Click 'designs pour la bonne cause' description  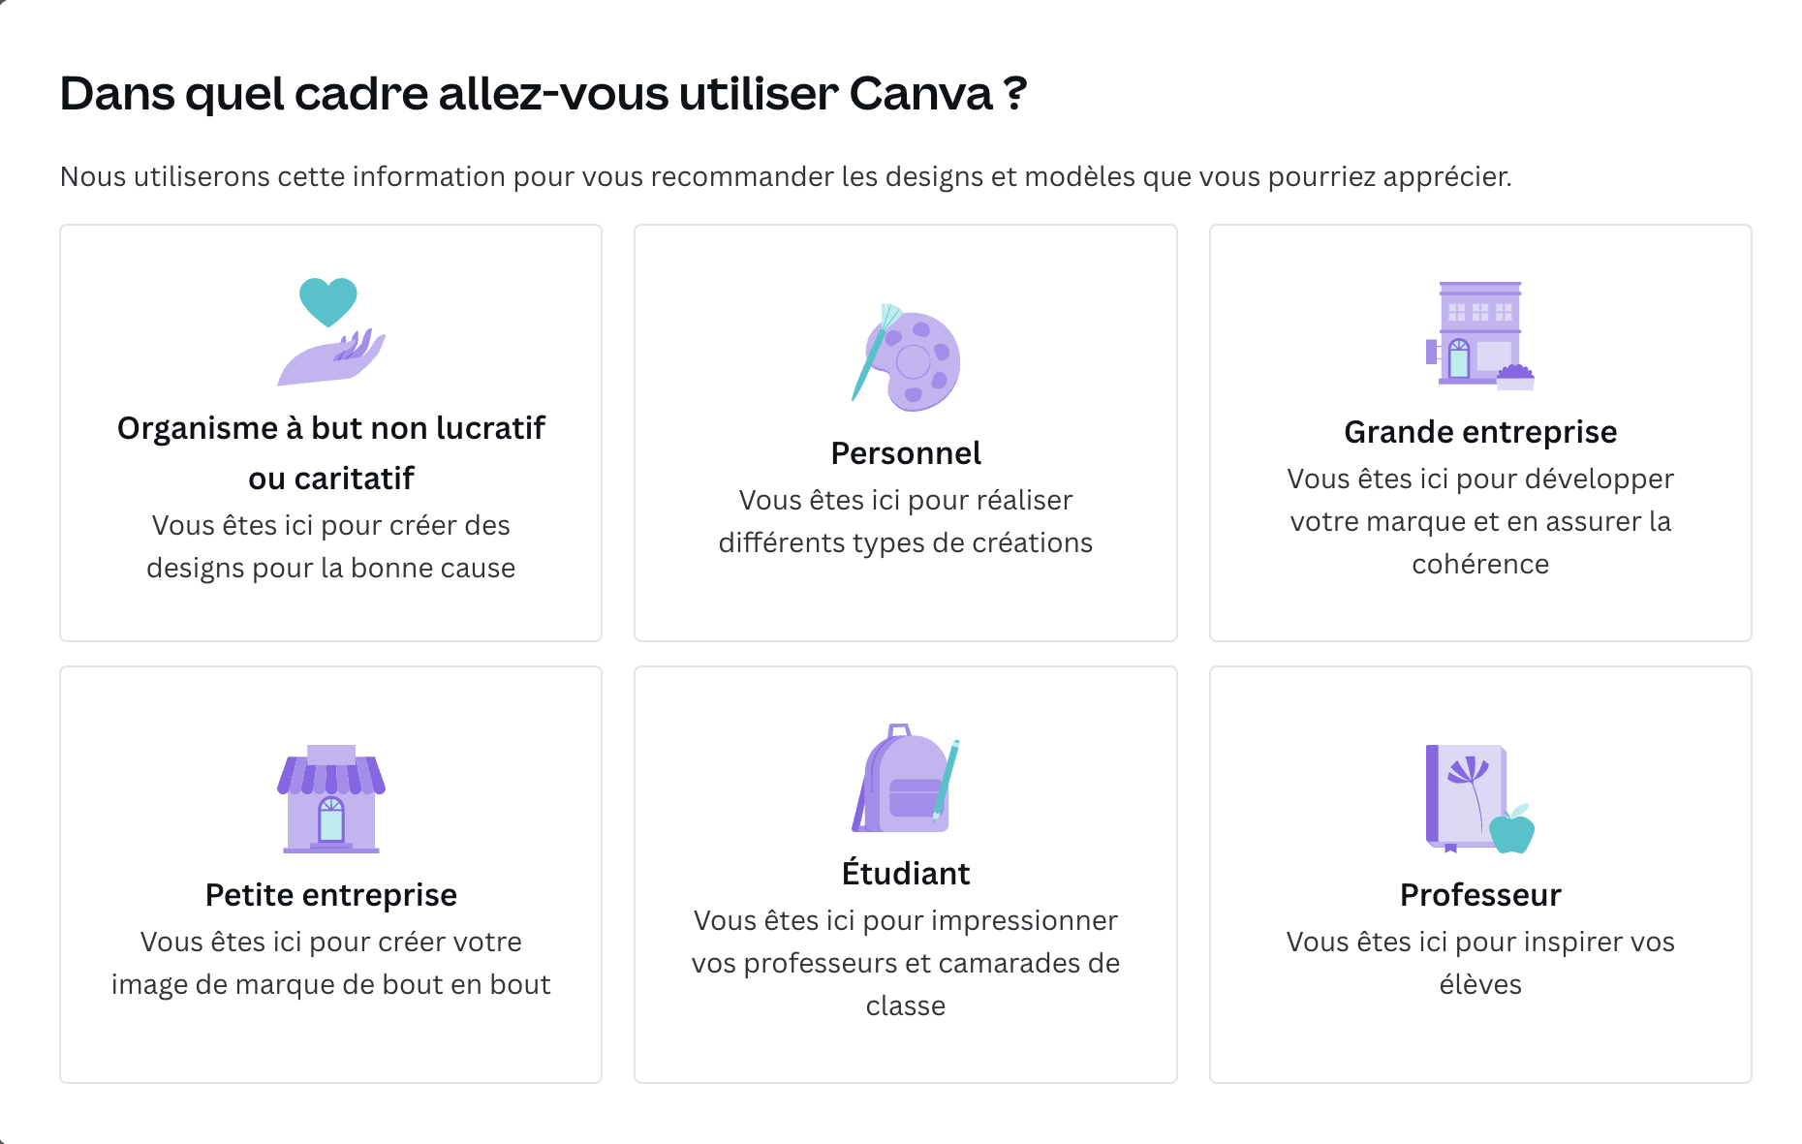(331, 568)
